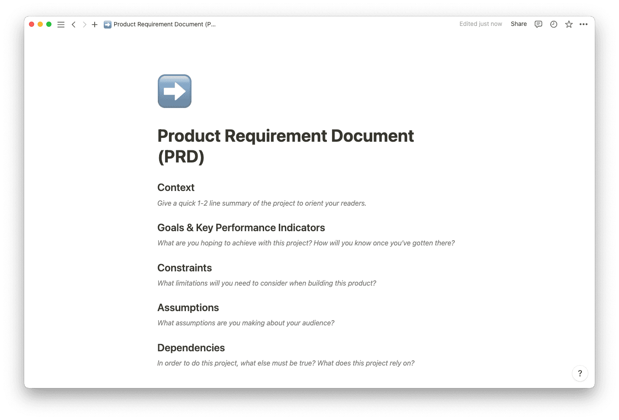Image resolution: width=619 pixels, height=420 pixels.
Task: Click the Assumptions heading
Action: click(188, 307)
